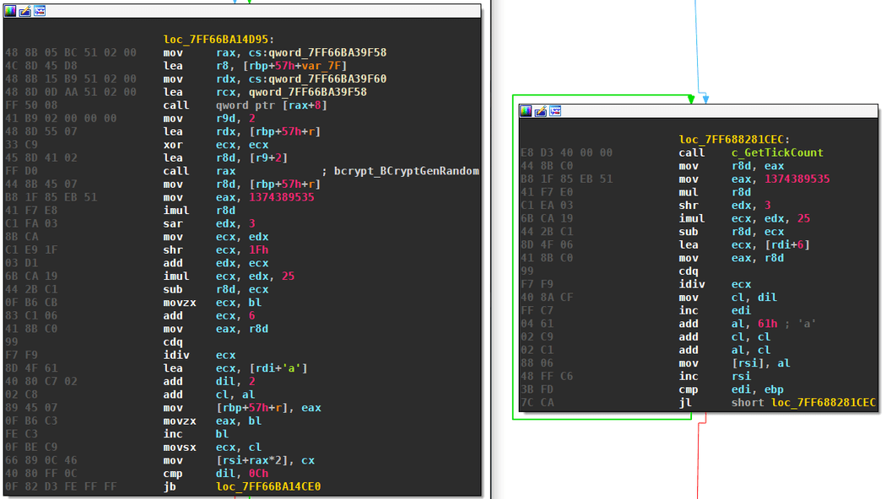Click call rax instruction in left node

coord(199,171)
